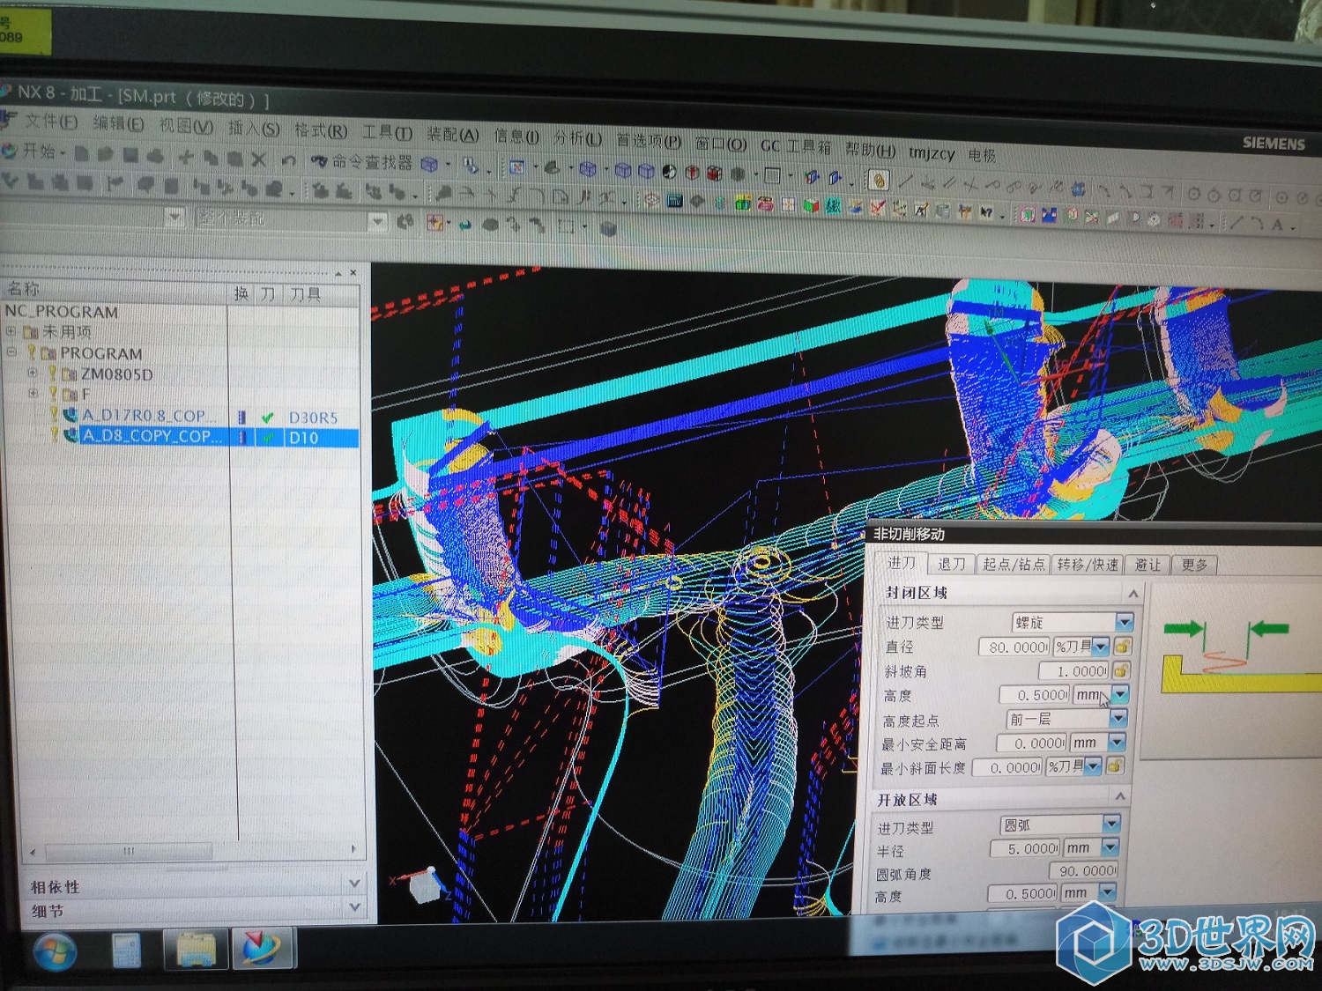Open the tmjzcy menu

point(932,152)
